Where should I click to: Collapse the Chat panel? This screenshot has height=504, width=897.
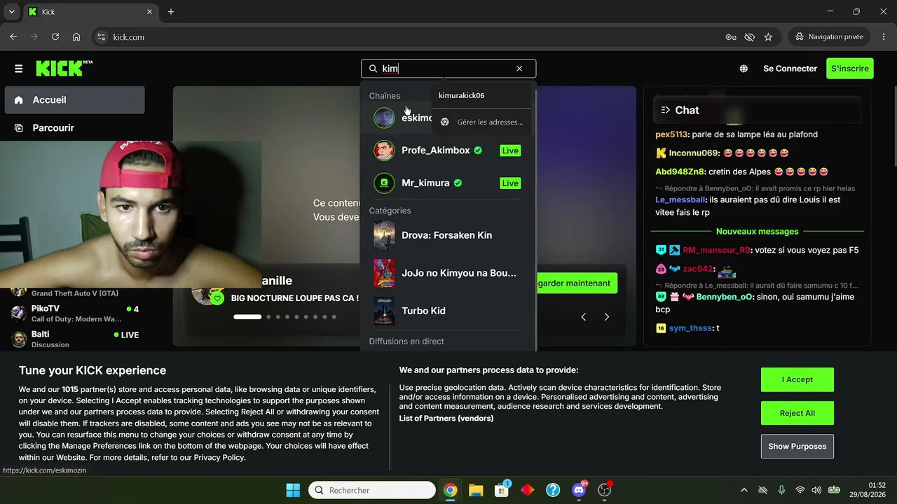pyautogui.click(x=665, y=110)
